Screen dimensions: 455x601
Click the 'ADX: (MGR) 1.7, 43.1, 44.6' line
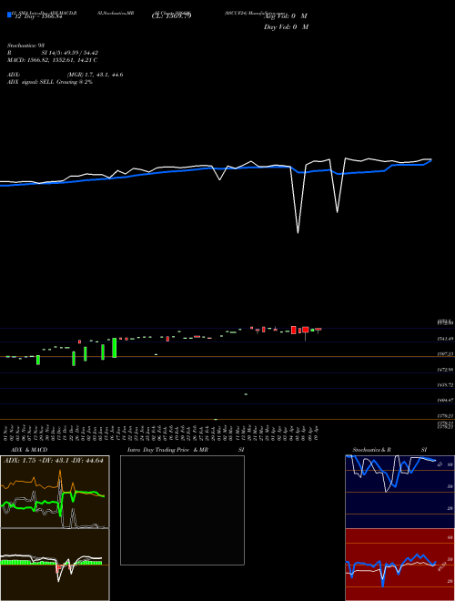[x=66, y=75]
